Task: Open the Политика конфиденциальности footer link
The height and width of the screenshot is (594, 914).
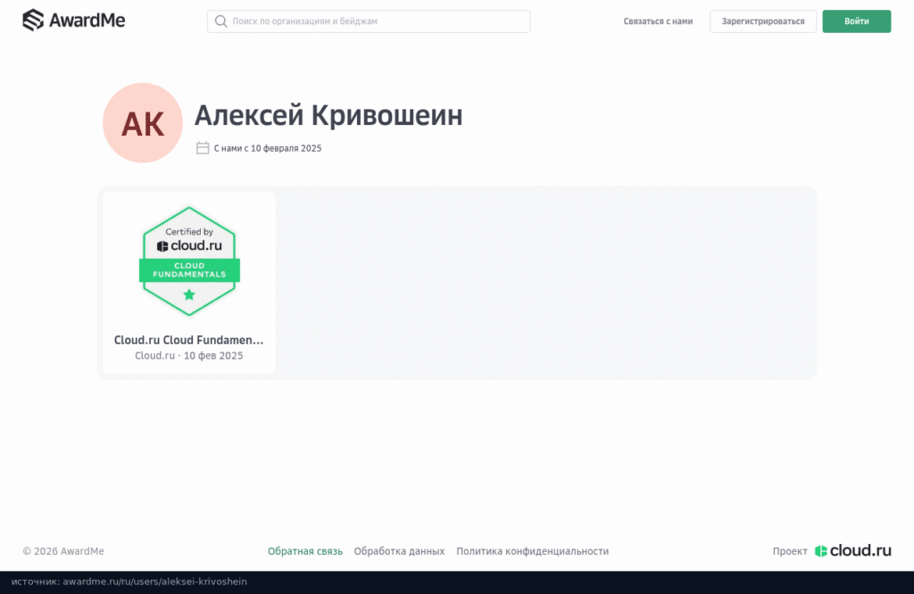Action: [532, 551]
